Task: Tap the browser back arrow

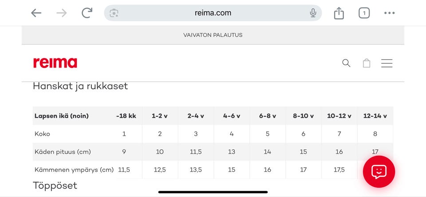Action: pos(36,13)
